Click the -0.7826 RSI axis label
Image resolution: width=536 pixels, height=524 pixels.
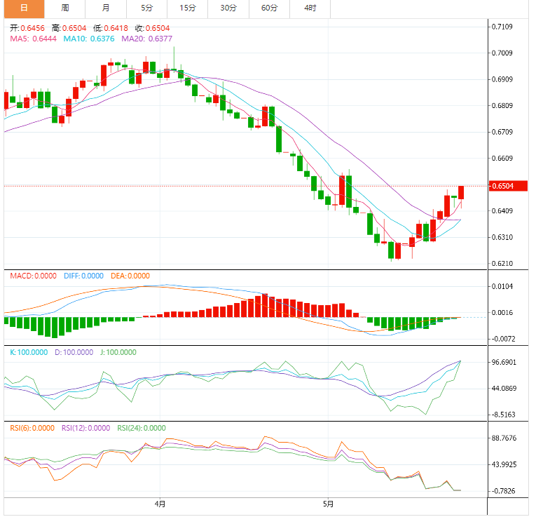(x=503, y=491)
